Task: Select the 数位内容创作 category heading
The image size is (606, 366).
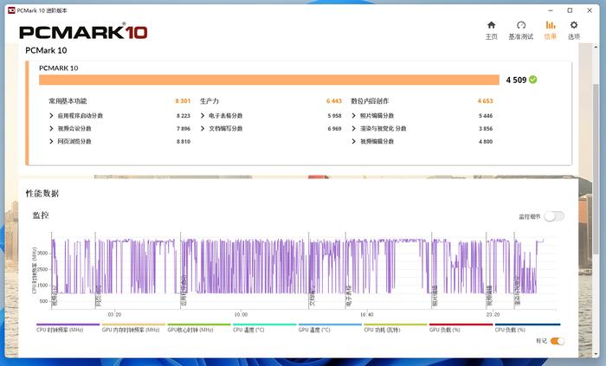Action: click(x=370, y=101)
